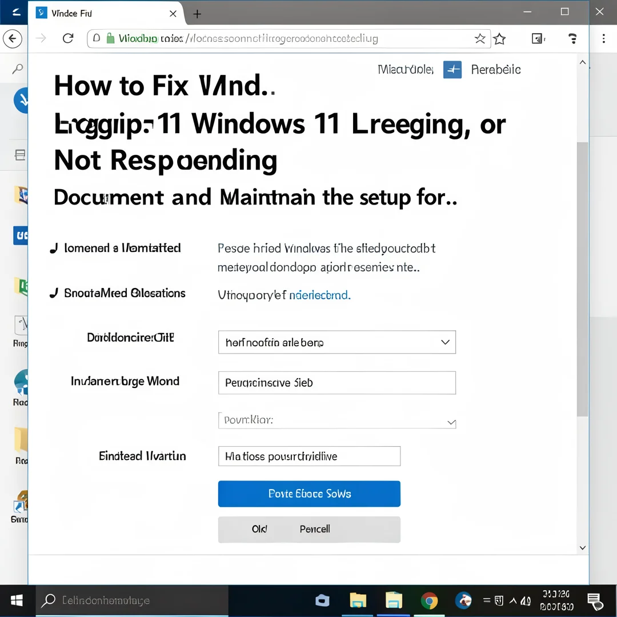Image resolution: width=617 pixels, height=617 pixels.
Task: Open File Explorer from the taskbar
Action: [358, 601]
